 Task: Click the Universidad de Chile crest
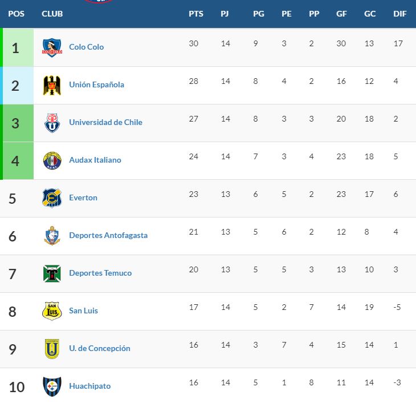point(52,123)
